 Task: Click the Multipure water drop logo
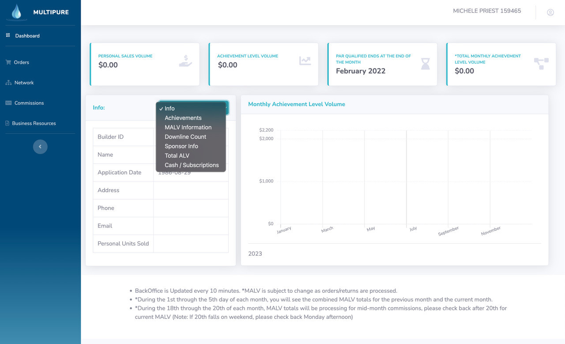pos(17,11)
